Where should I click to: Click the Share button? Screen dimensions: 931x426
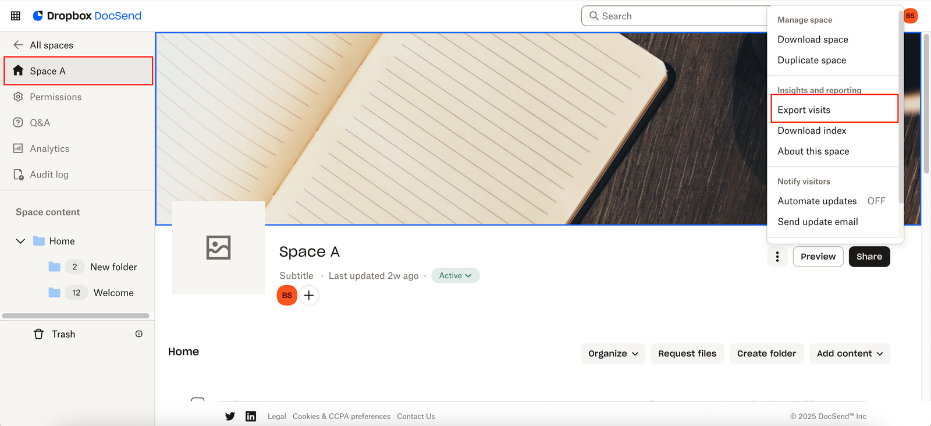pyautogui.click(x=869, y=257)
